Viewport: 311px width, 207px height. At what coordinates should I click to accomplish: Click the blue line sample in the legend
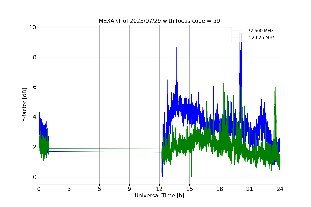pos(237,31)
